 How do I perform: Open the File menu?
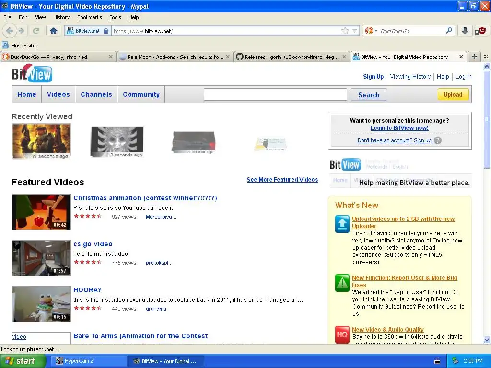7,17
